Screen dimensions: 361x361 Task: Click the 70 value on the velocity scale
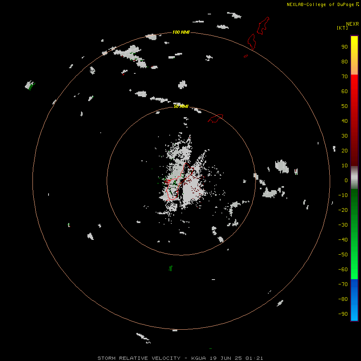pyautogui.click(x=345, y=77)
